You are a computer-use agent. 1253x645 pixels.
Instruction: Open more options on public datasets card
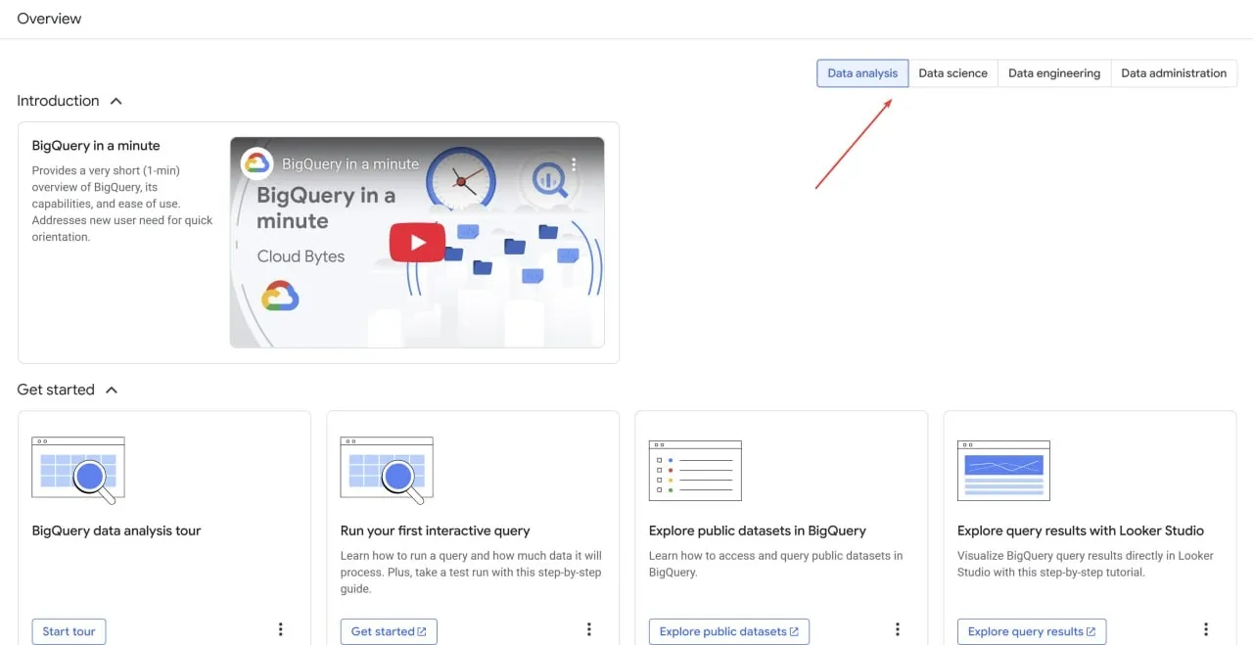(x=898, y=629)
